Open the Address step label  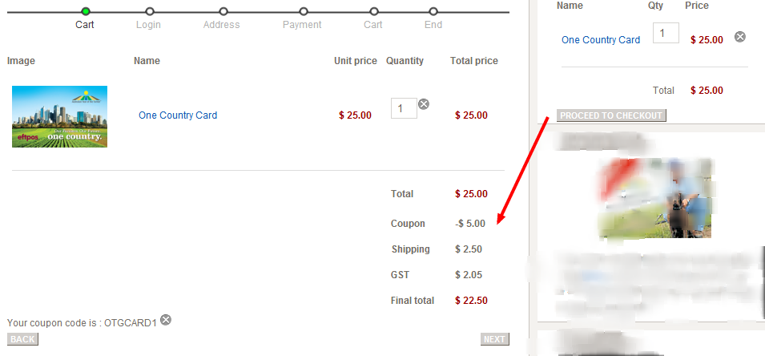(222, 24)
